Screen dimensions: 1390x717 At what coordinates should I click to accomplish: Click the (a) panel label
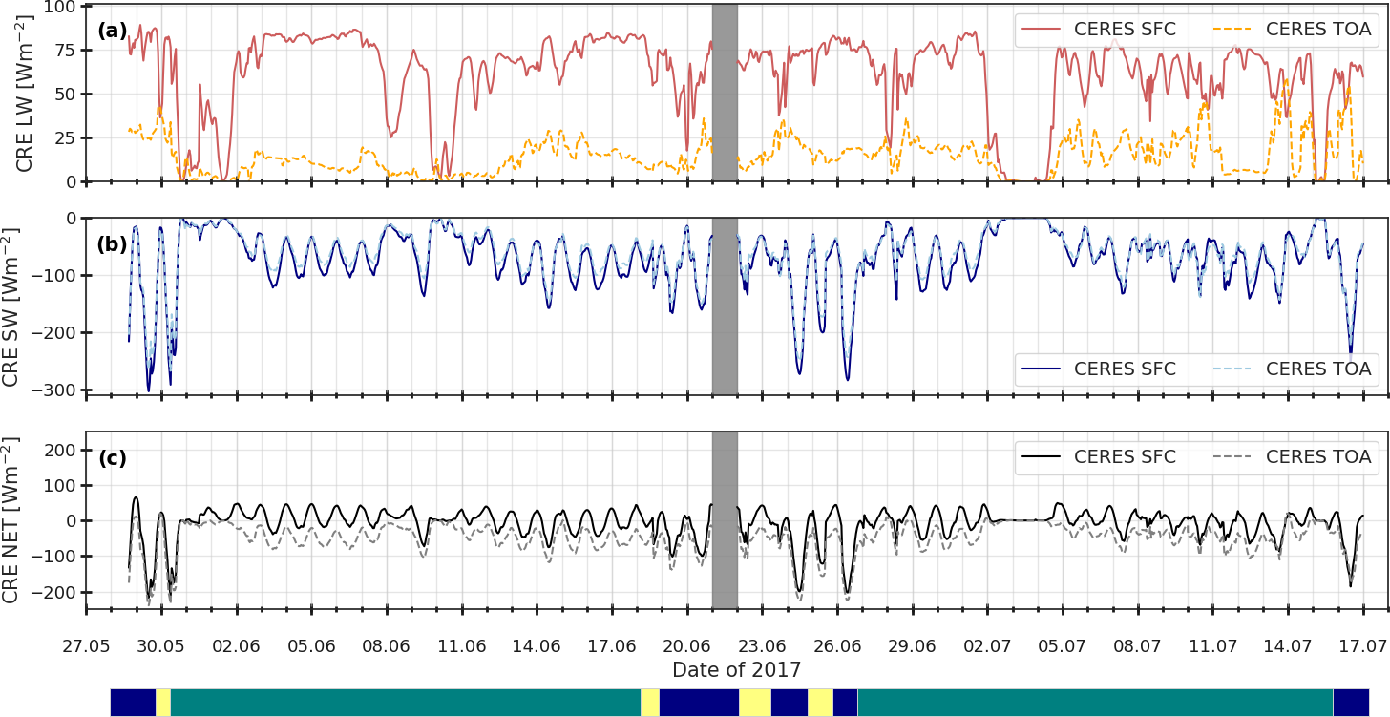(x=112, y=31)
